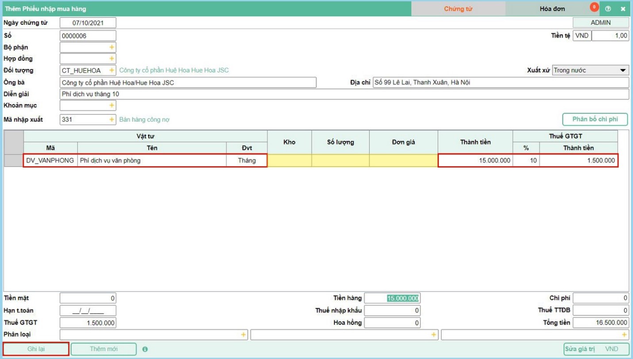
Task: Open Phân bổ chi phí
Action: click(595, 119)
